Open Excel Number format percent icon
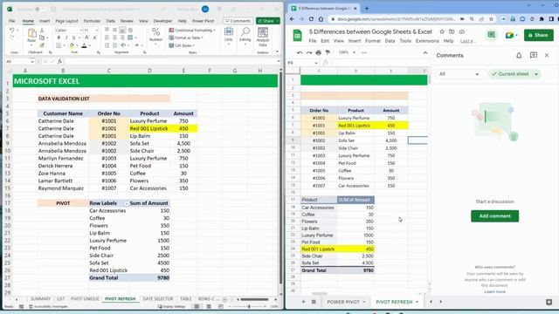This screenshot has height=314, width=559. (155, 32)
